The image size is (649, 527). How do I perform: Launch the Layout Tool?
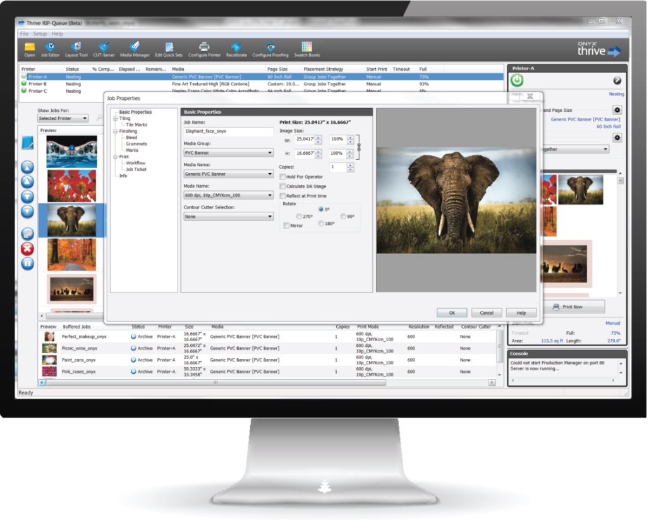(76, 49)
